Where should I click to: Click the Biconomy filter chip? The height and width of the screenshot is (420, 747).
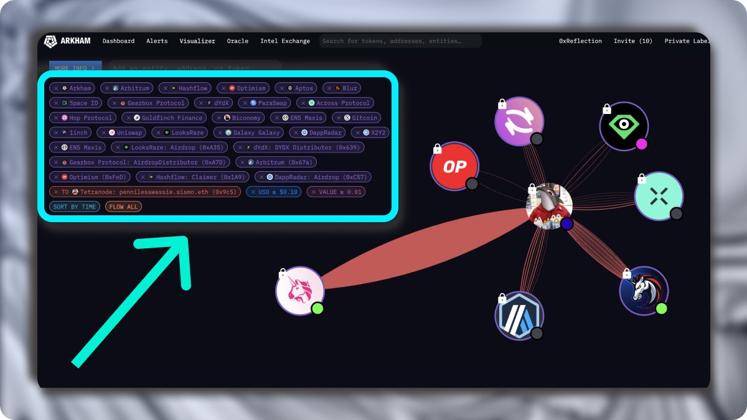[238, 118]
